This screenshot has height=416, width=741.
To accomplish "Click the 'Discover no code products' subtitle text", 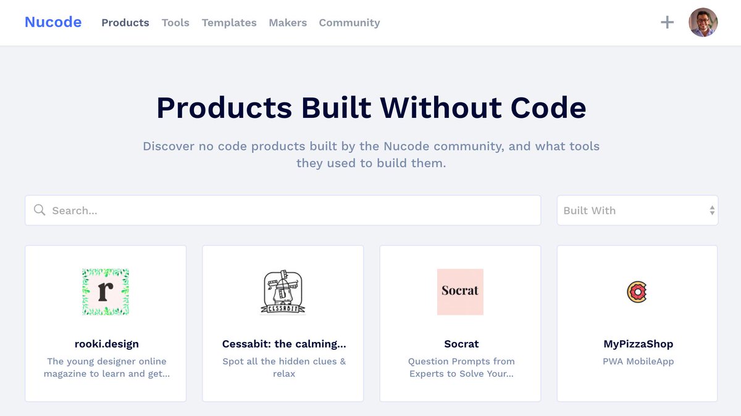I will pos(371,155).
